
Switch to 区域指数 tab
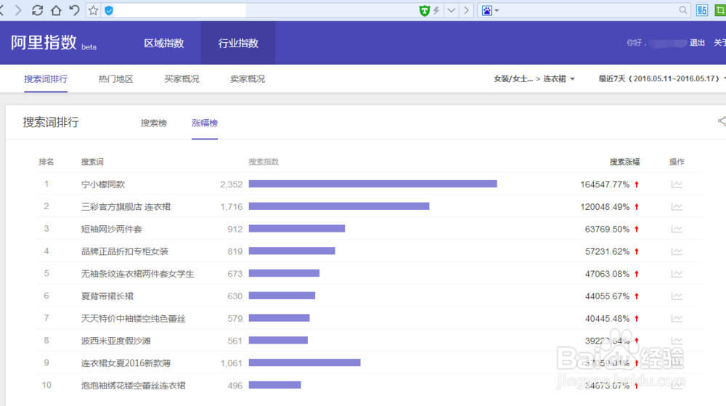pyautogui.click(x=164, y=43)
